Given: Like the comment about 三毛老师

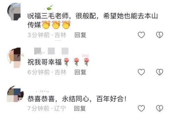Looking at the screenshot, I should [x=141, y=35].
